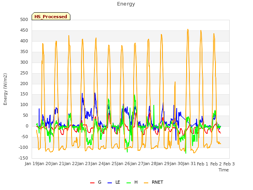Click the Jan 31 x-axis date label
This screenshot has height=190, width=253.
click(189, 163)
